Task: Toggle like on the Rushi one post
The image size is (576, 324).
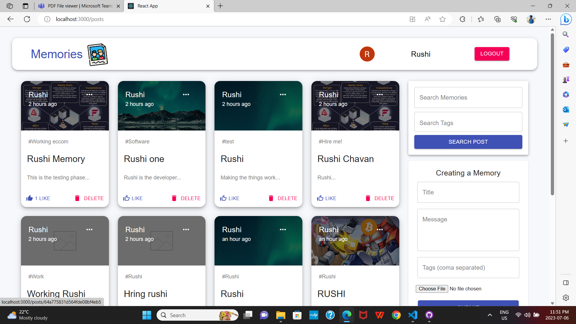Action: click(x=126, y=198)
